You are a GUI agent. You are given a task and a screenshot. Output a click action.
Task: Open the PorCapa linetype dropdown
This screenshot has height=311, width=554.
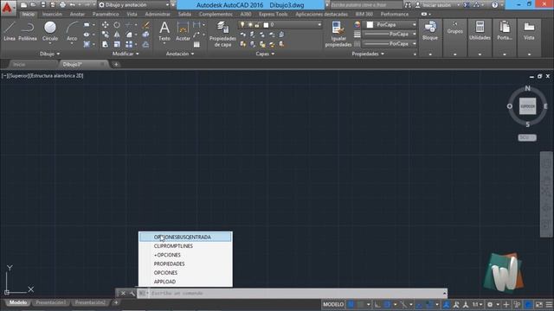pos(390,44)
